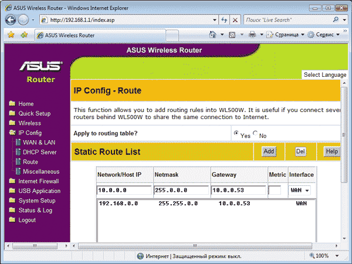Click the 100% zoom level control
The height and width of the screenshot is (264, 352).
point(319,256)
